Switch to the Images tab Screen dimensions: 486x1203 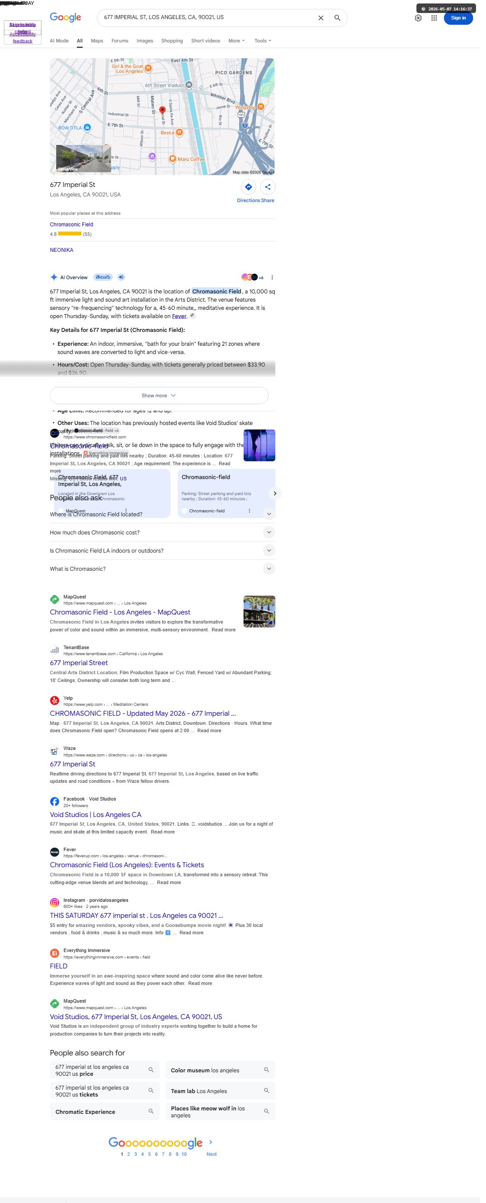(x=144, y=41)
